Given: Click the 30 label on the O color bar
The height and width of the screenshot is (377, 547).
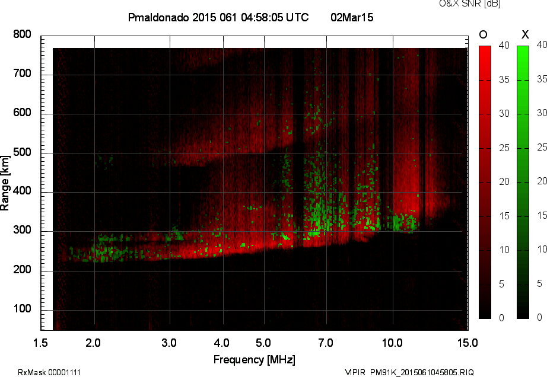Looking at the screenshot, I should (x=504, y=114).
